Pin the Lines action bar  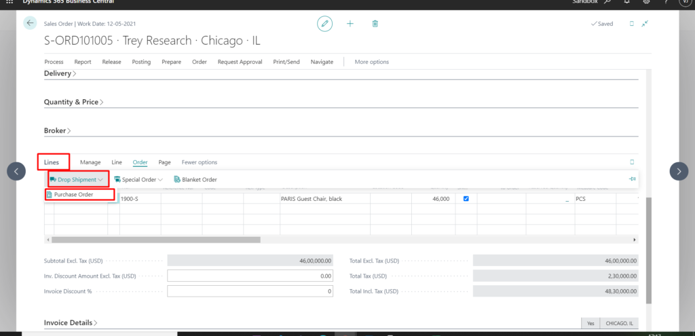633,179
